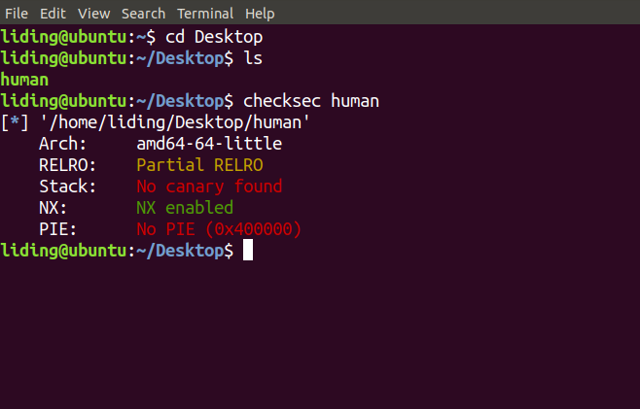
Task: Click the '[*]' marker before the path
Action: pos(15,121)
